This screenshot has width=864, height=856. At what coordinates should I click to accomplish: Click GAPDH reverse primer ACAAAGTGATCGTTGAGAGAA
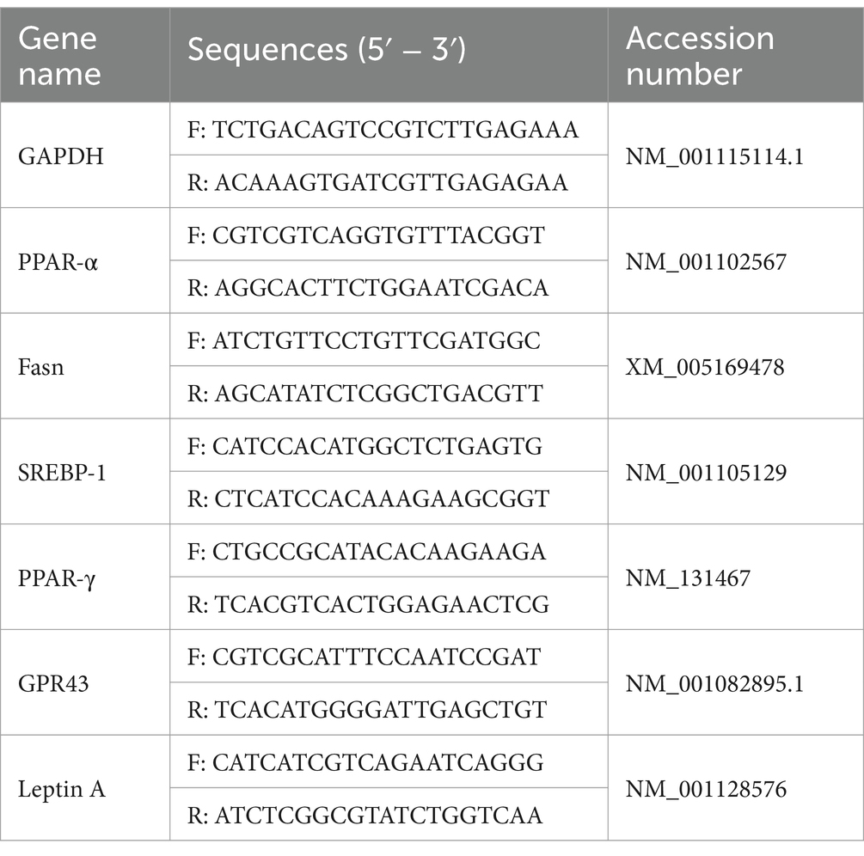pos(389,182)
